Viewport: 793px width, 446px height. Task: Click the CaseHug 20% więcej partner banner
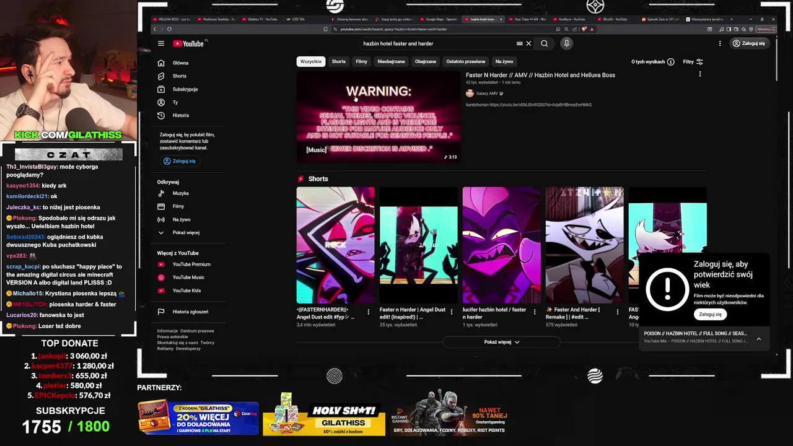click(x=198, y=418)
